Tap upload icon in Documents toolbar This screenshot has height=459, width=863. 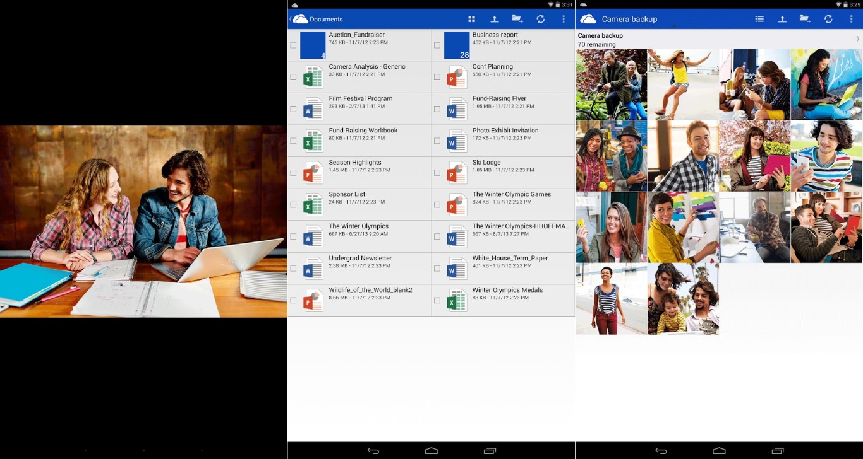(x=495, y=20)
